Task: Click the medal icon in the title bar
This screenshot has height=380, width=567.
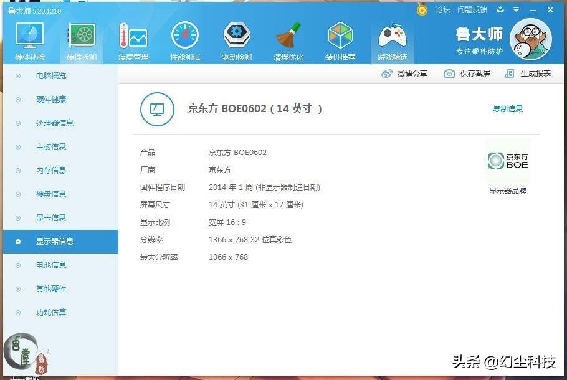Action: pos(422,10)
